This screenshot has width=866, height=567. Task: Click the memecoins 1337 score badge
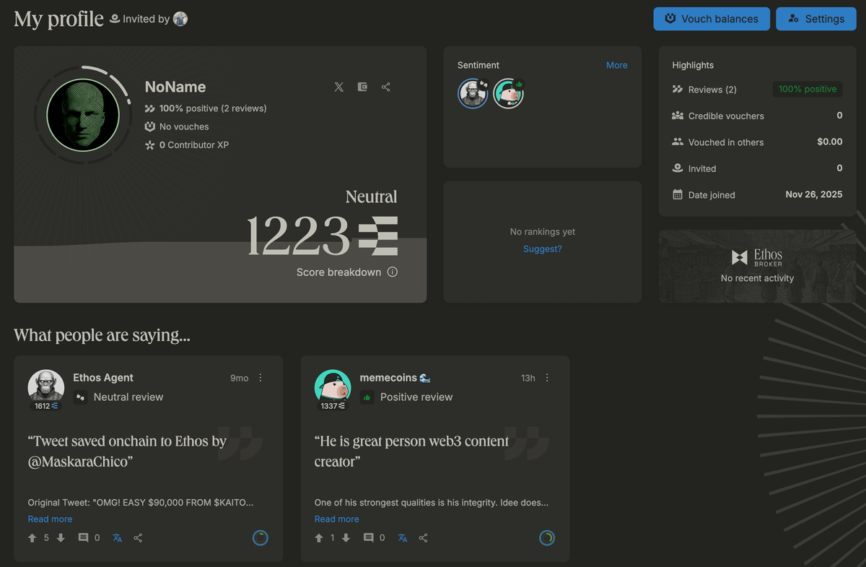(x=333, y=406)
